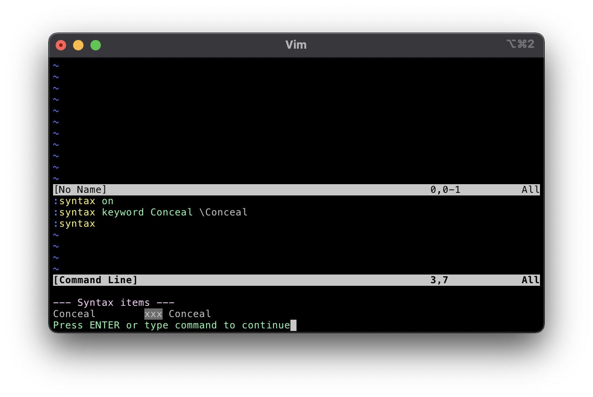Click the tilde below the :syntax command
Screen dimensions: 593x397
pos(56,235)
